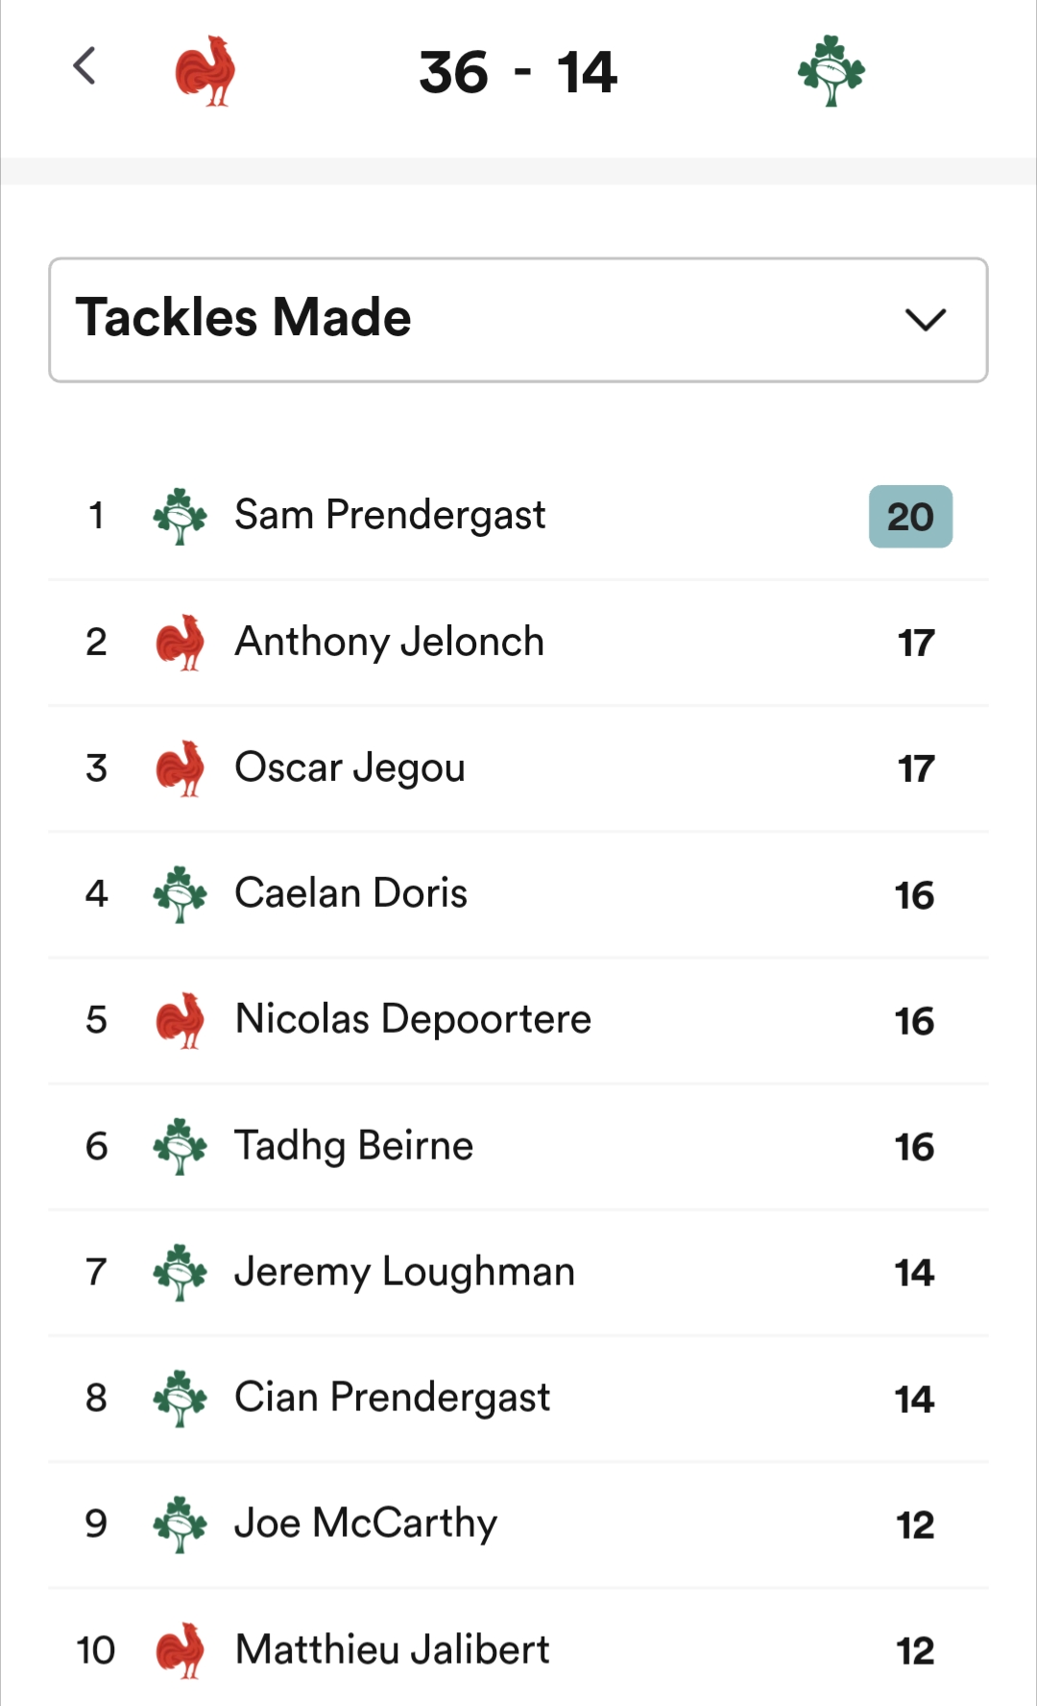This screenshot has height=1706, width=1037.
Task: Tap the highlighted 20 tackles badge
Action: [x=910, y=517]
